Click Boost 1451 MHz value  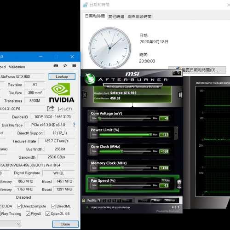pyautogui.click(x=64, y=181)
